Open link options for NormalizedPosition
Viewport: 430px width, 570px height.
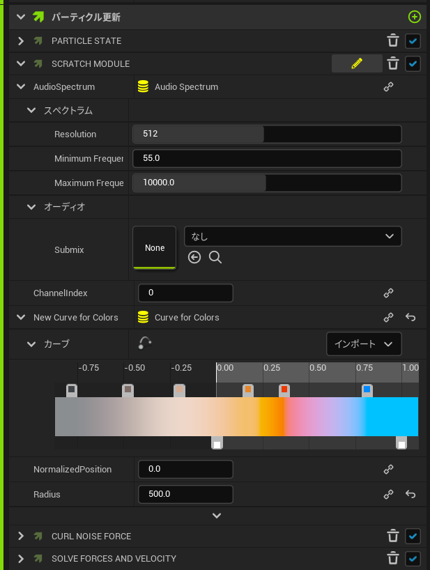389,469
